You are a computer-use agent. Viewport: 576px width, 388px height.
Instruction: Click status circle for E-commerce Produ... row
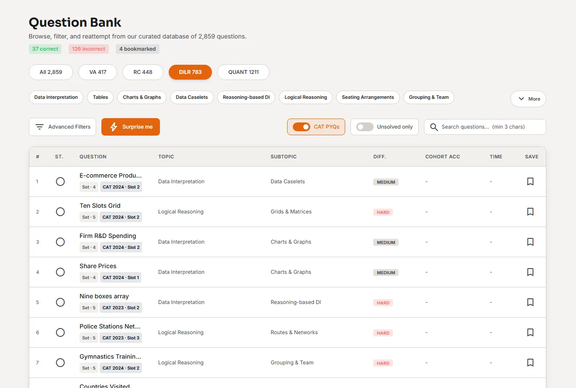pos(60,182)
